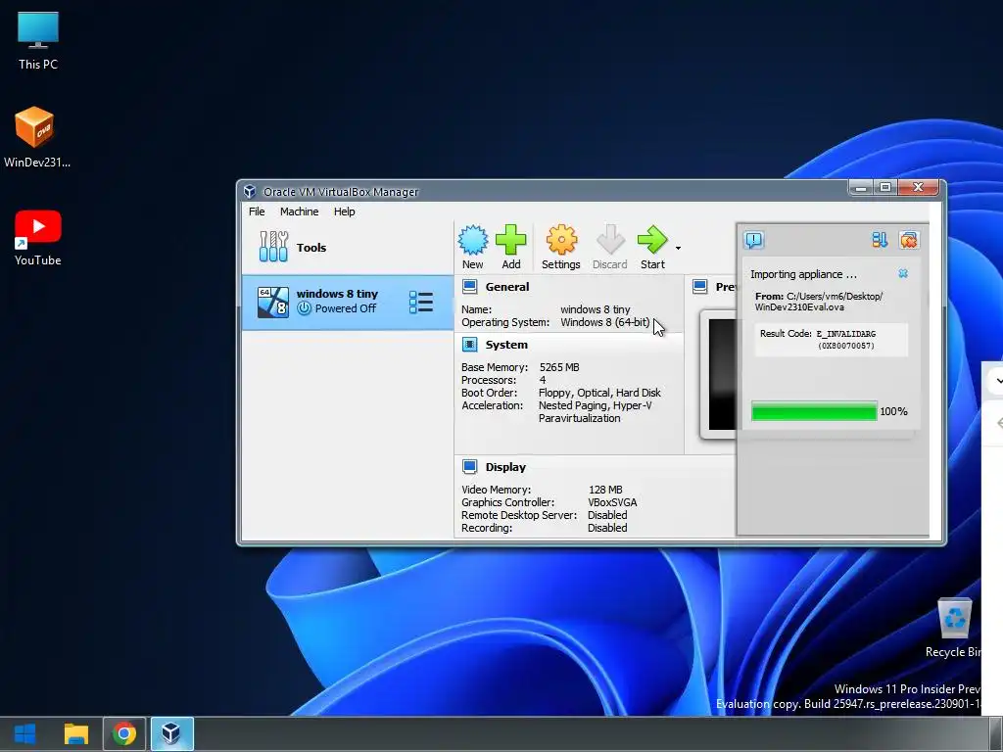
Task: Click the Graphics Controller VBoxSVGA value
Action: (x=612, y=502)
